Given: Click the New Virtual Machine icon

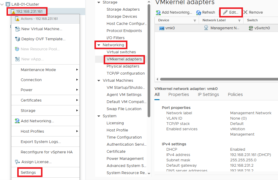Looking at the screenshot, I should [x=17, y=29].
